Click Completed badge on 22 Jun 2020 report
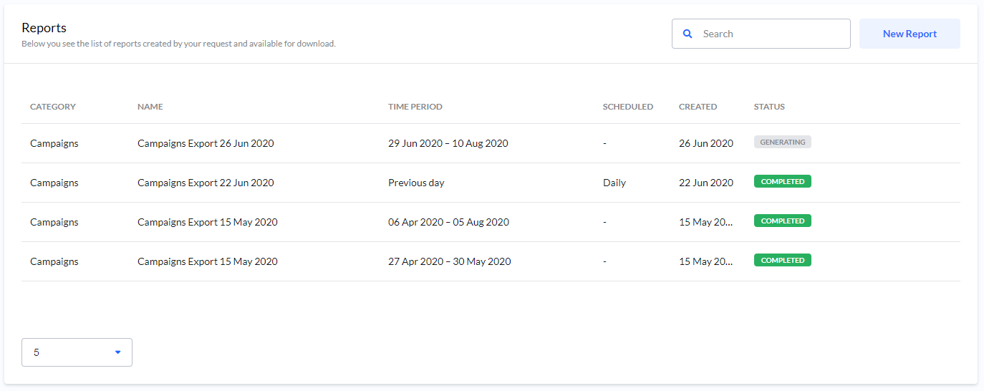The height and width of the screenshot is (391, 984). (782, 182)
